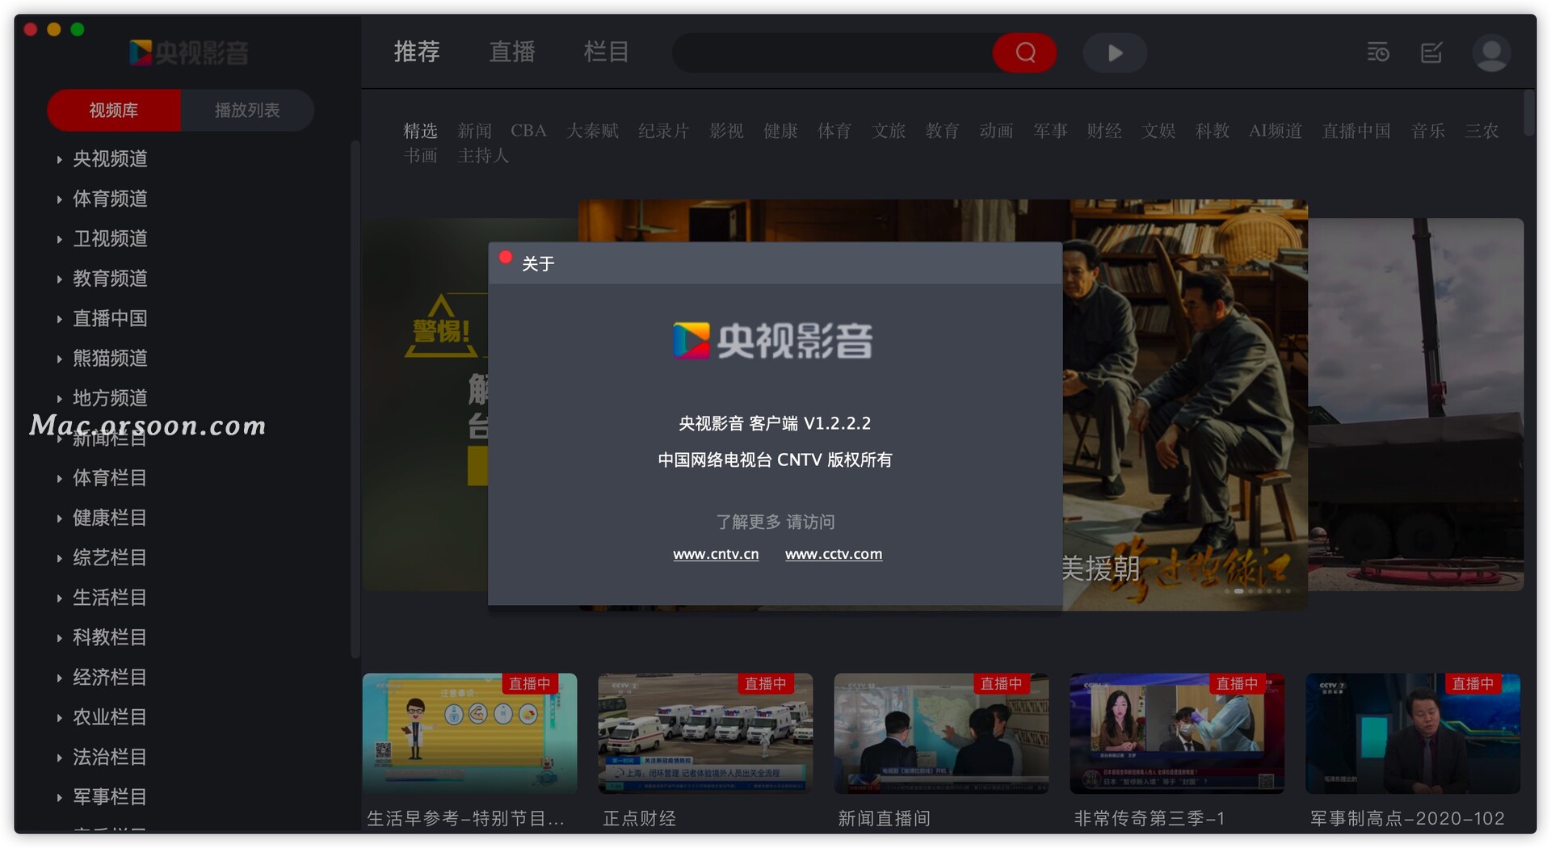Screen dimensions: 1551x848
Task: Open the www.cctv.com link
Action: point(834,554)
